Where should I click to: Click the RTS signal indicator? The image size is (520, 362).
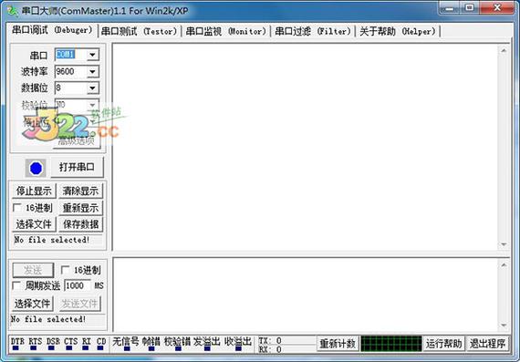[x=33, y=348]
